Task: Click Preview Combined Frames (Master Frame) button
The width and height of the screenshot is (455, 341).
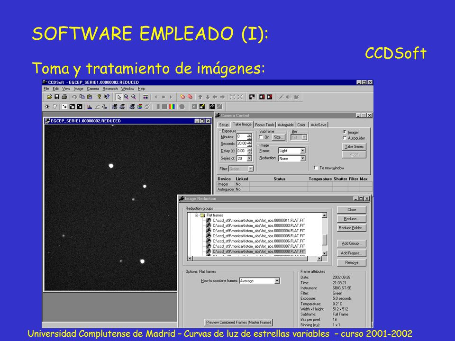Action: pyautogui.click(x=238, y=322)
